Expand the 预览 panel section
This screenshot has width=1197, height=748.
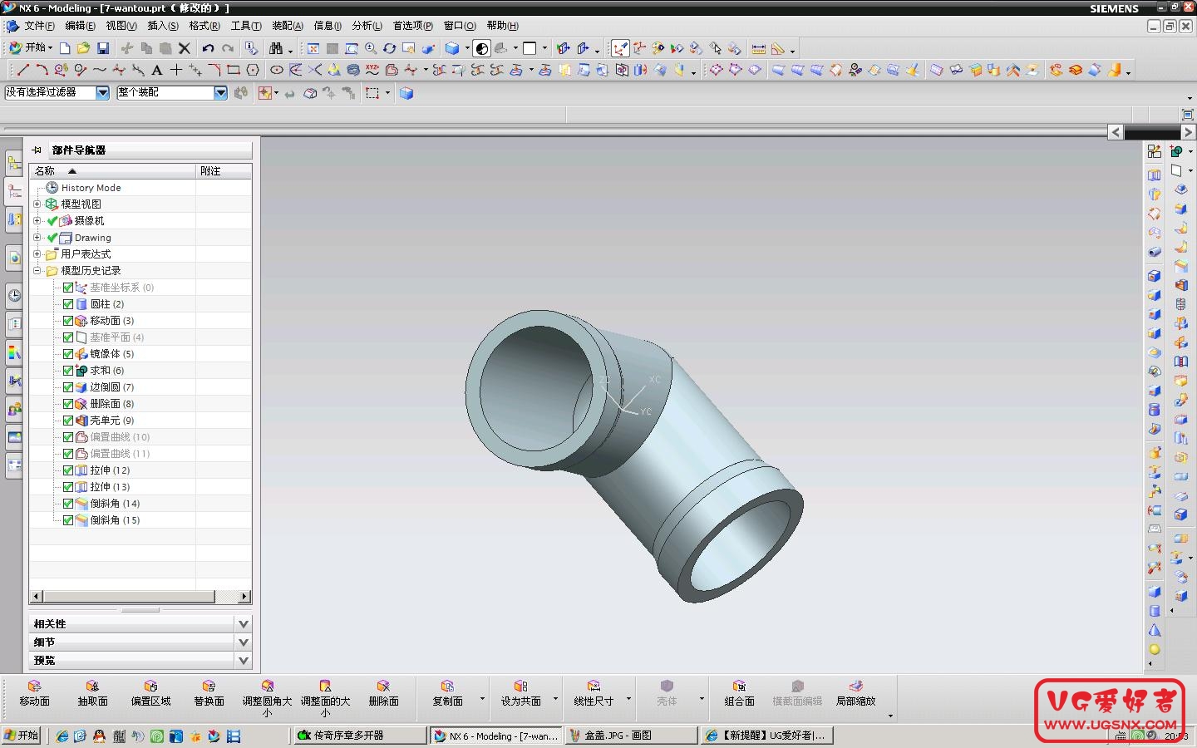244,661
